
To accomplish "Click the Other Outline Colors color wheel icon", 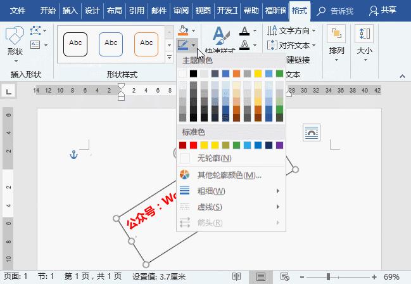I will (x=184, y=175).
